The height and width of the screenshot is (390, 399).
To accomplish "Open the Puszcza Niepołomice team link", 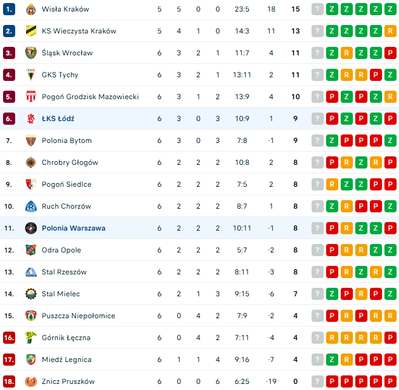I will (78, 316).
